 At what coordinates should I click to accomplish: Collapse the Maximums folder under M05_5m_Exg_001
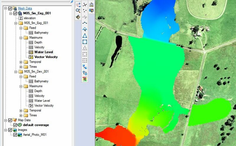(21, 38)
